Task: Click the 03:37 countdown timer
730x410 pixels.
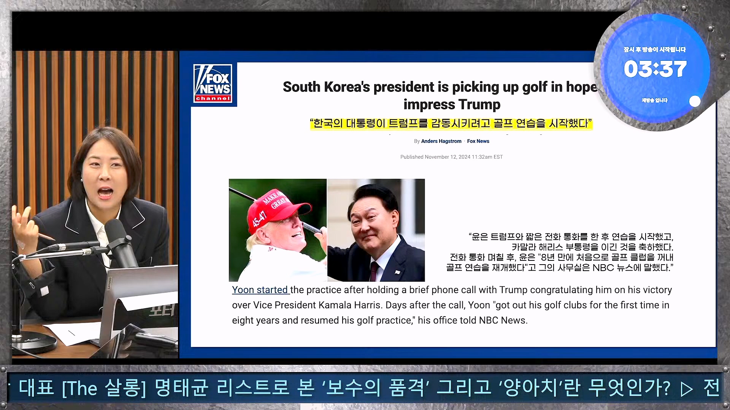Action: [655, 69]
